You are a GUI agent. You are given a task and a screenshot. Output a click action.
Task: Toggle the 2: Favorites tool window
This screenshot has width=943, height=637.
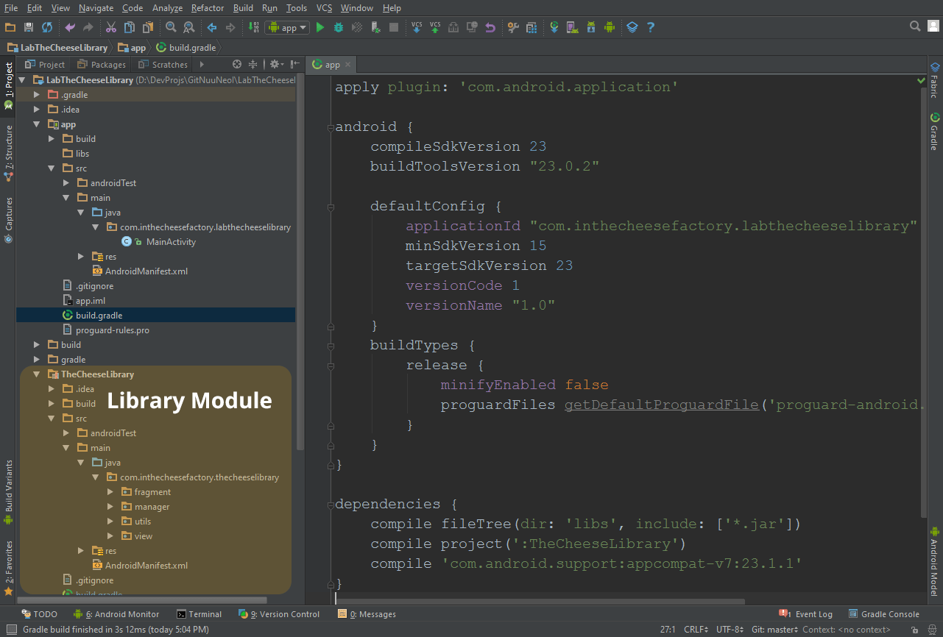[8, 568]
